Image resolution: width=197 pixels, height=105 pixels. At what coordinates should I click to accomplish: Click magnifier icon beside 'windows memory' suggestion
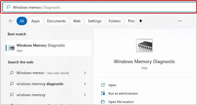click(12, 95)
